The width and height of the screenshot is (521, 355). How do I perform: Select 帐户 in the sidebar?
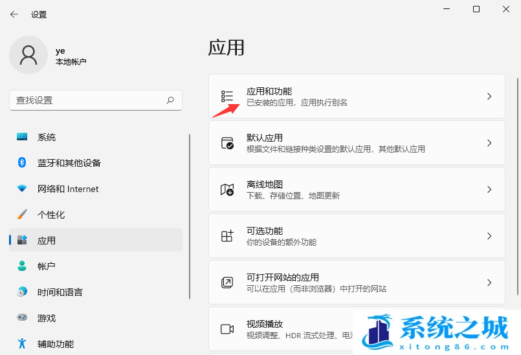coord(96,266)
